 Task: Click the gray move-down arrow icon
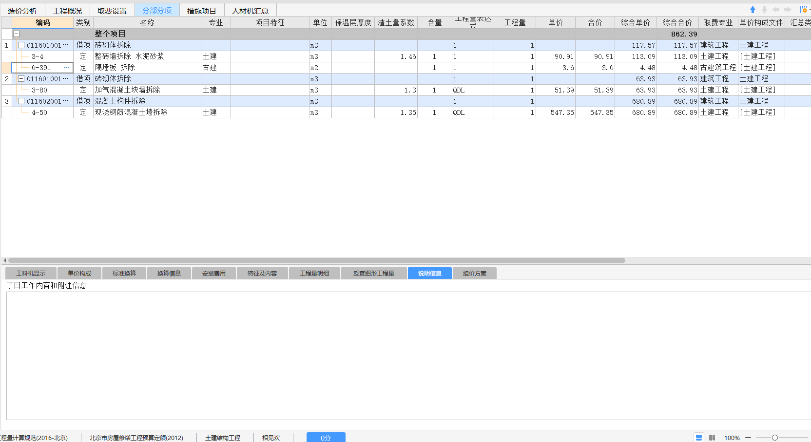click(x=764, y=10)
